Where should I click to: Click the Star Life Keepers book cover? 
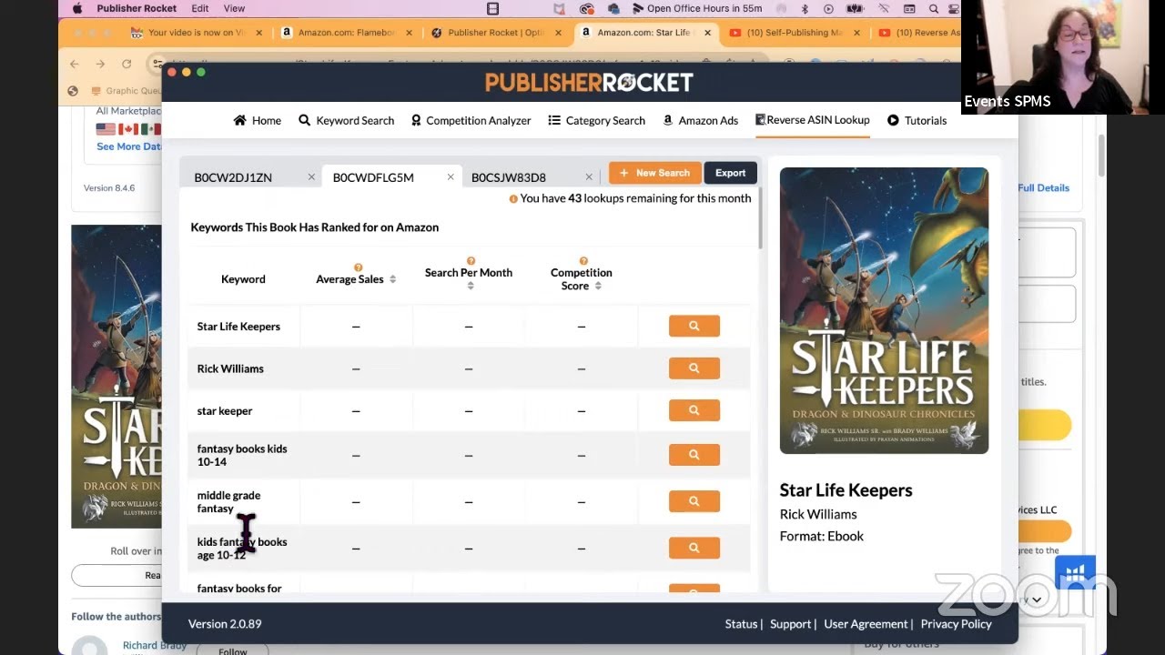(884, 310)
